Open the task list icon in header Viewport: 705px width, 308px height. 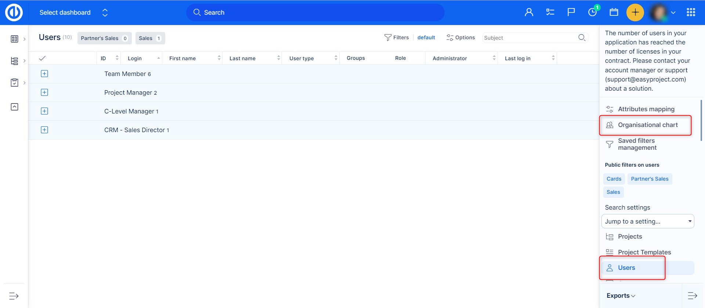coord(550,12)
